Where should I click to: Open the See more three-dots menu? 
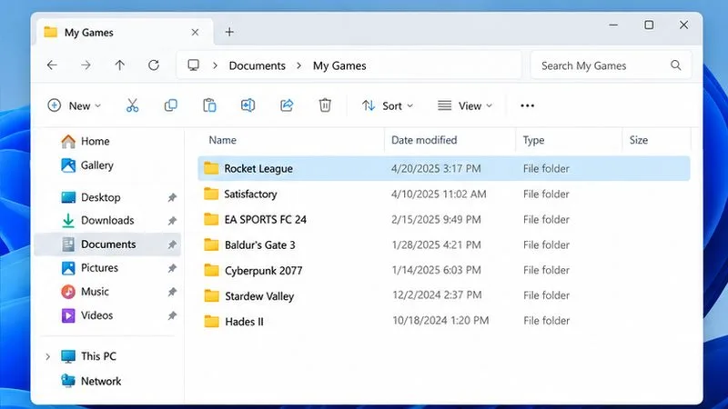[528, 105]
